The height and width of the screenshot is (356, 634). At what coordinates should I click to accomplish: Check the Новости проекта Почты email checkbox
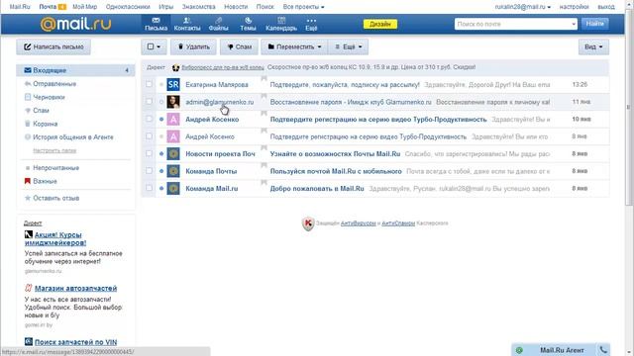click(149, 153)
